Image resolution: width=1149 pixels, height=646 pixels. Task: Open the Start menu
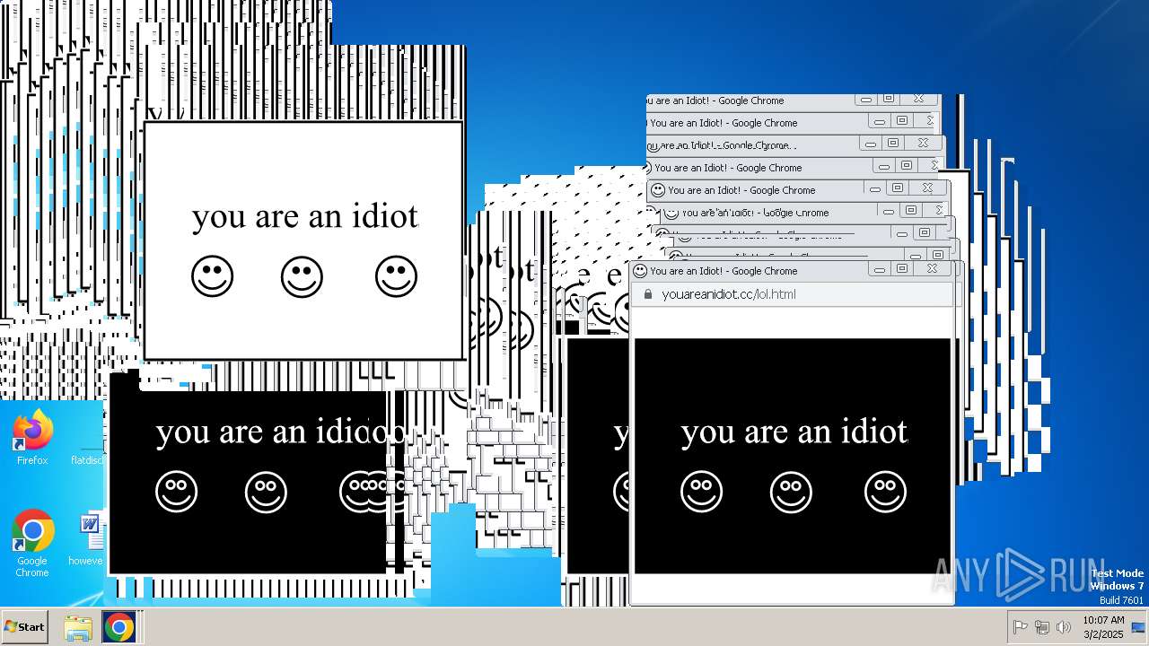coord(25,627)
